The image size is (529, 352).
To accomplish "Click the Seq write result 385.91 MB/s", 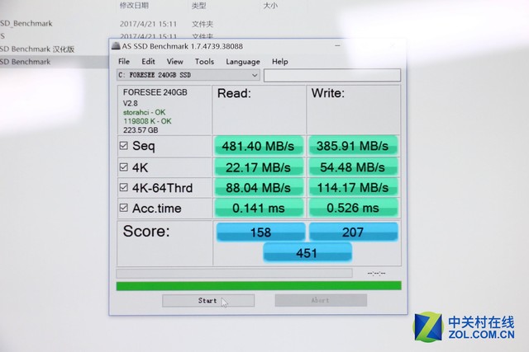I will coord(353,146).
